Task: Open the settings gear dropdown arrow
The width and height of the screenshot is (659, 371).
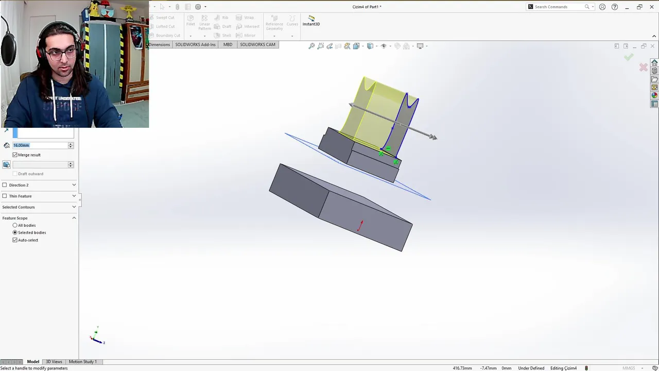Action: pos(205,7)
